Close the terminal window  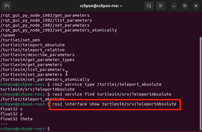click(196, 6)
